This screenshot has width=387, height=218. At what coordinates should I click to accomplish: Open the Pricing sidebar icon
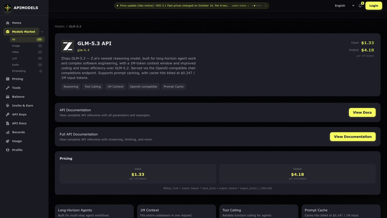(8, 79)
